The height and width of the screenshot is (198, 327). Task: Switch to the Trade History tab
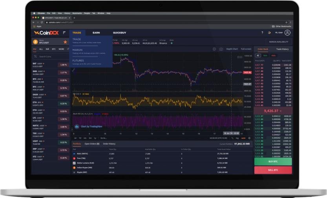[282, 49]
